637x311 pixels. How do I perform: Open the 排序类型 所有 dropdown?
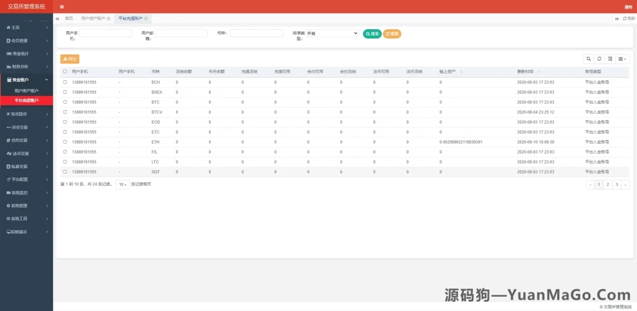pos(332,34)
